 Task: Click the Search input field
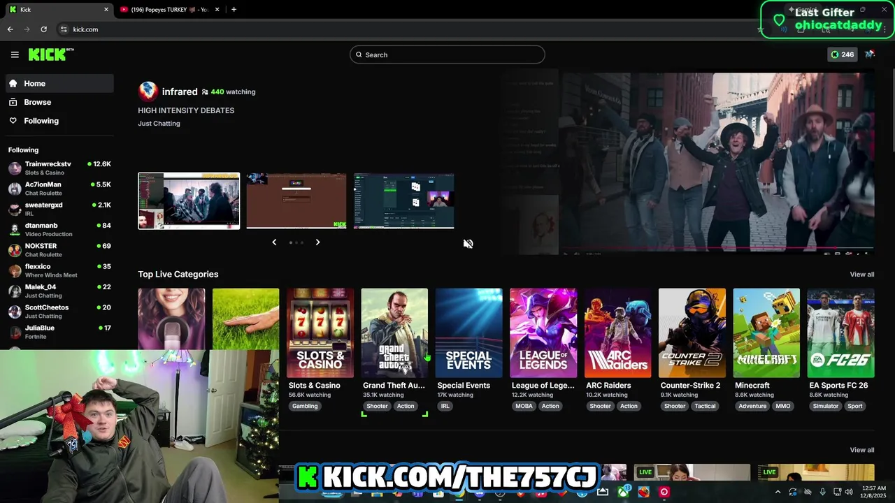447,54
